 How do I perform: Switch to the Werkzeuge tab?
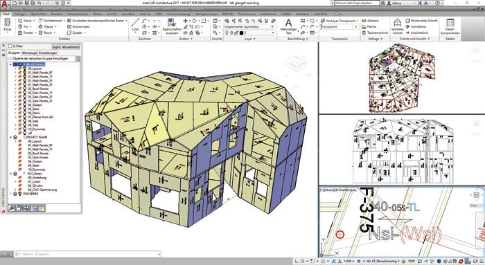point(29,53)
